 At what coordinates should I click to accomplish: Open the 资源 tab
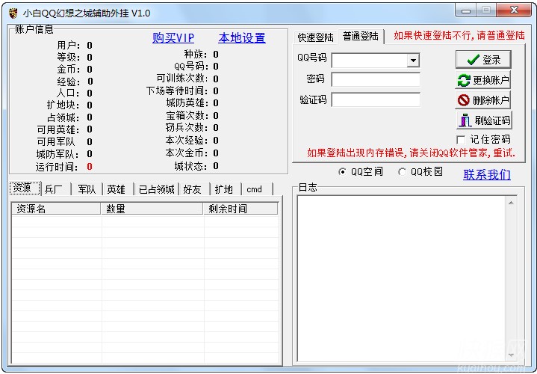click(25, 188)
